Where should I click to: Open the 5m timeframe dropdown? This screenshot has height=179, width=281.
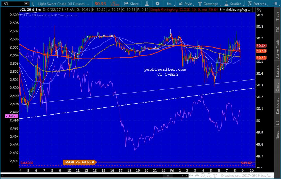coord(170,4)
